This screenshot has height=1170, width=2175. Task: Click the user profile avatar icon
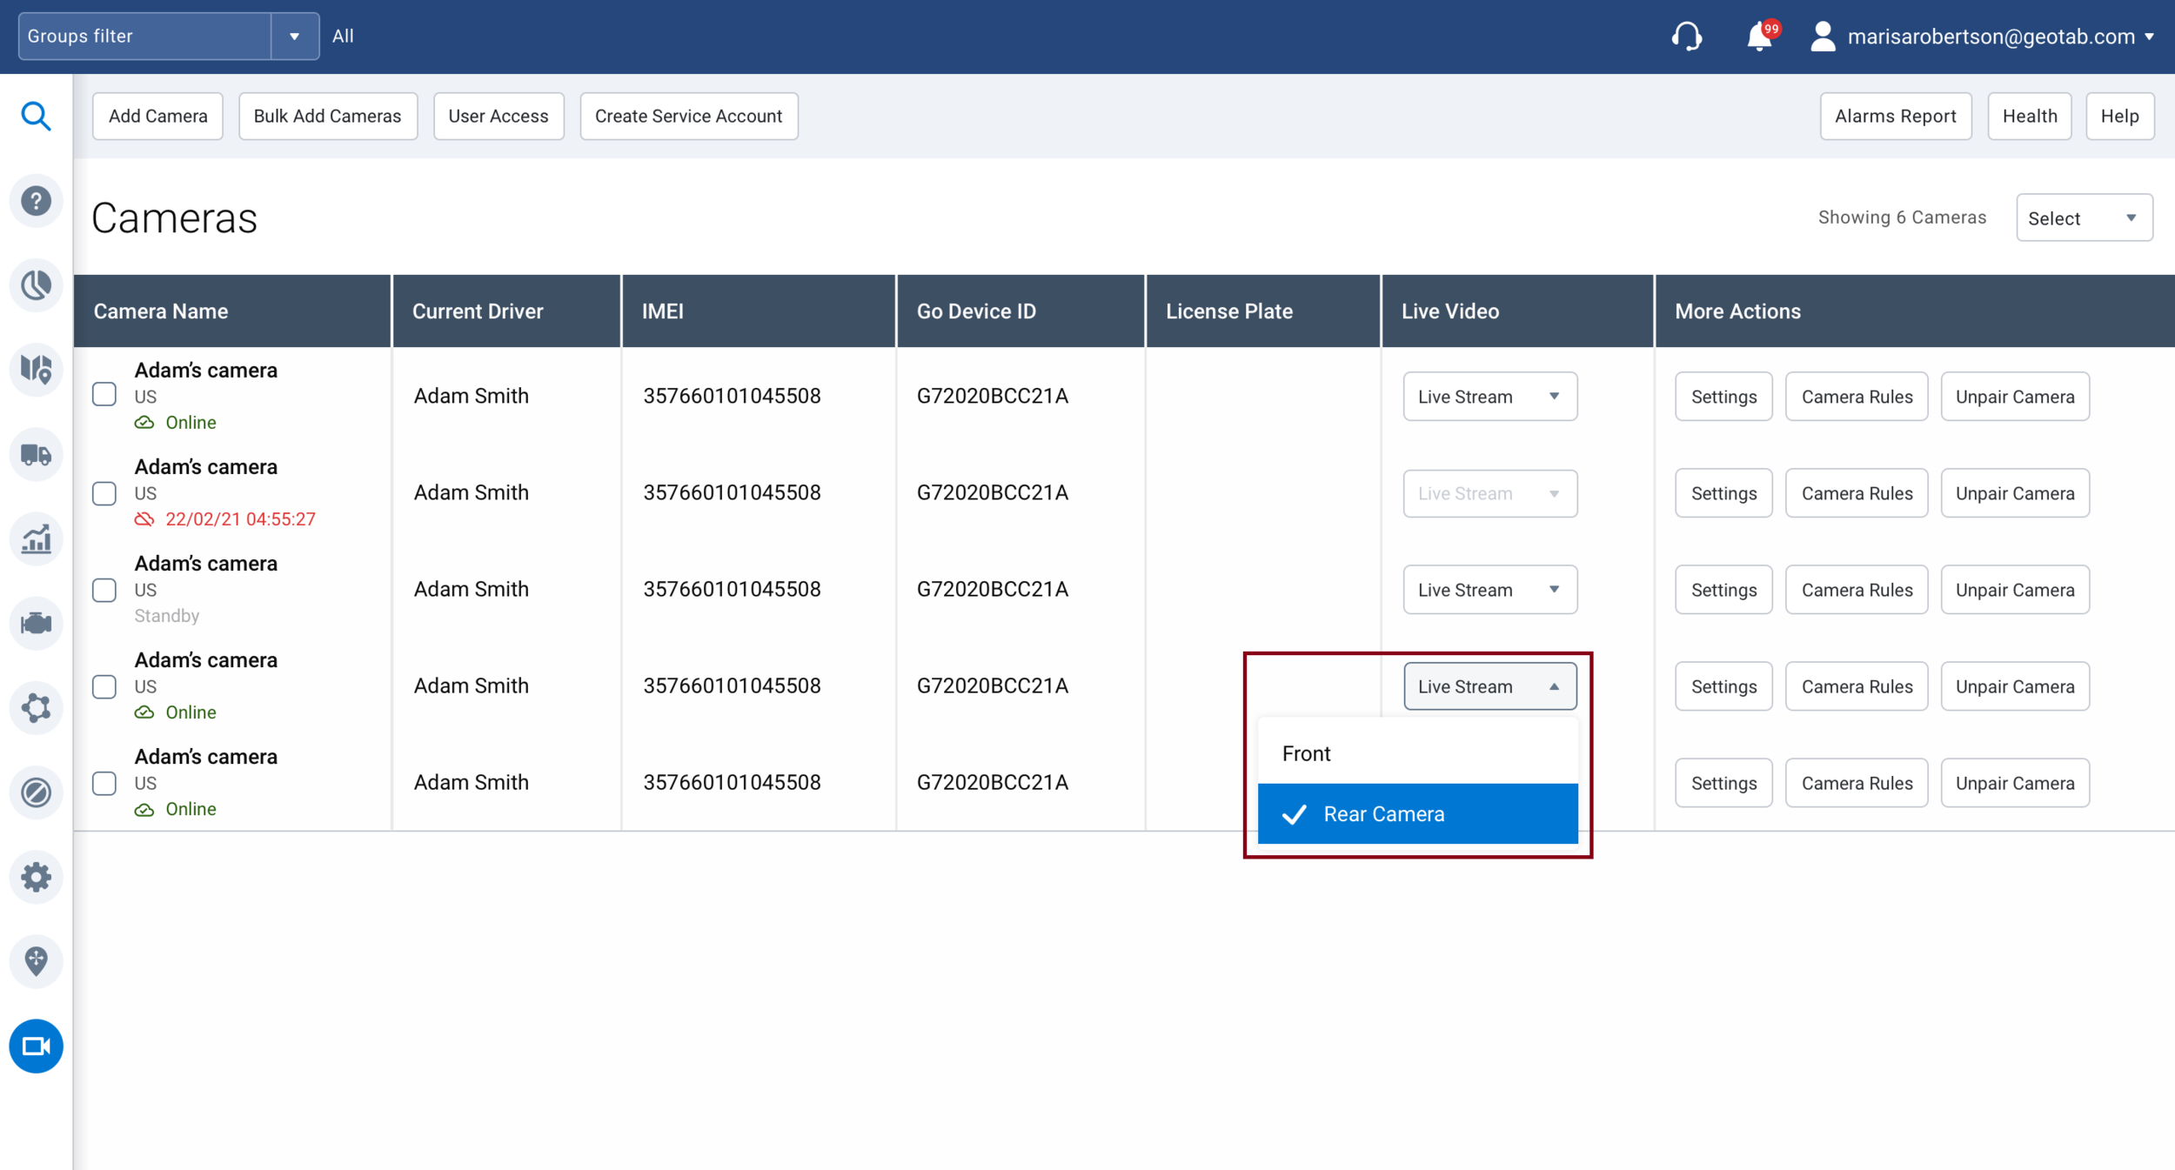coord(1823,37)
